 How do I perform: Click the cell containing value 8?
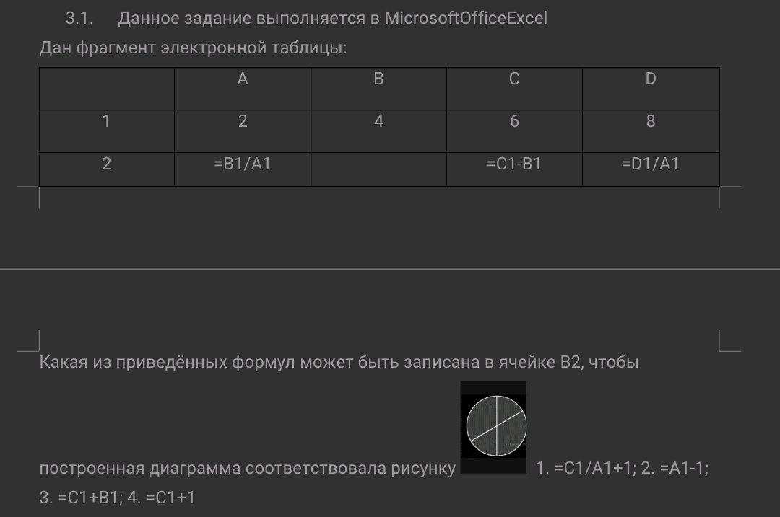tap(651, 131)
